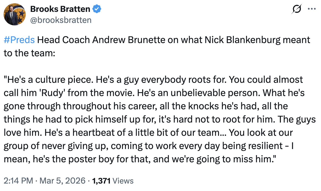
Task: Open Brooks Bratten's profile avatar
Action: [x=15, y=15]
